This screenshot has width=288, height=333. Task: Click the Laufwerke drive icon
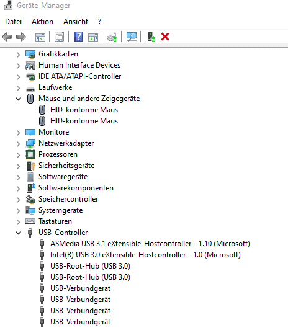30,89
